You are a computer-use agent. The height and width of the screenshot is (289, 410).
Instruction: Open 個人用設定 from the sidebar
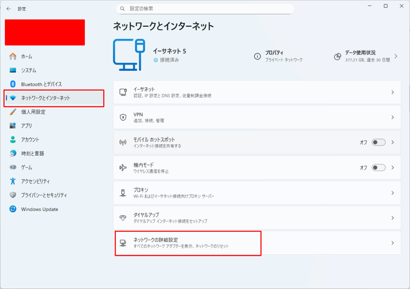(x=33, y=112)
